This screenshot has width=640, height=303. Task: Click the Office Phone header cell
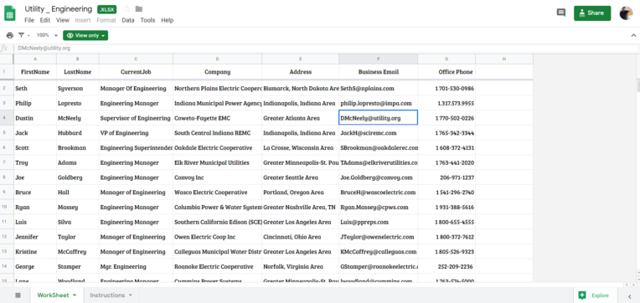pyautogui.click(x=446, y=72)
